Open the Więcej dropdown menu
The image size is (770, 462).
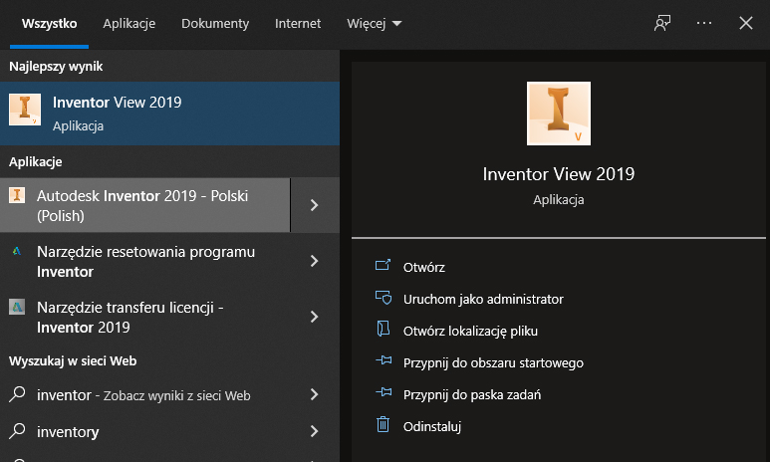(375, 24)
